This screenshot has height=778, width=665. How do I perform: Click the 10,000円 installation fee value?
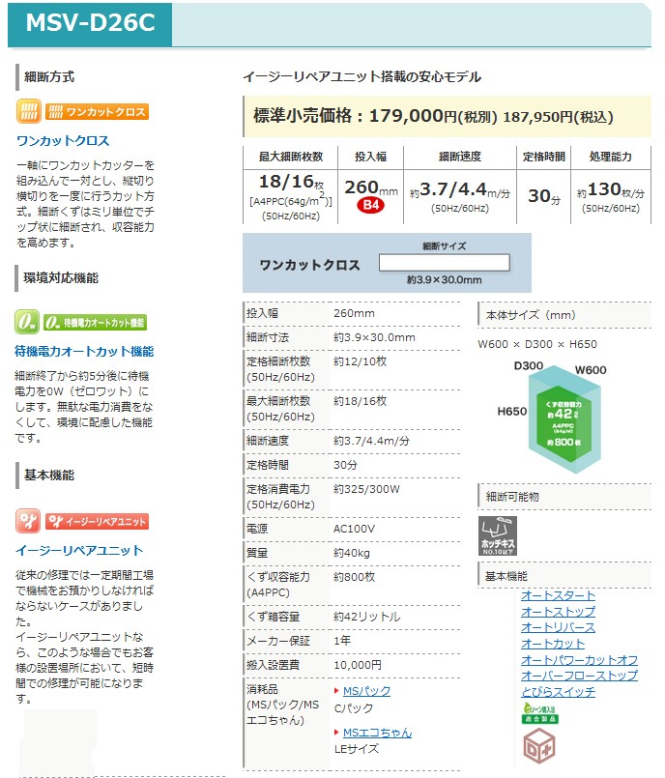358,665
